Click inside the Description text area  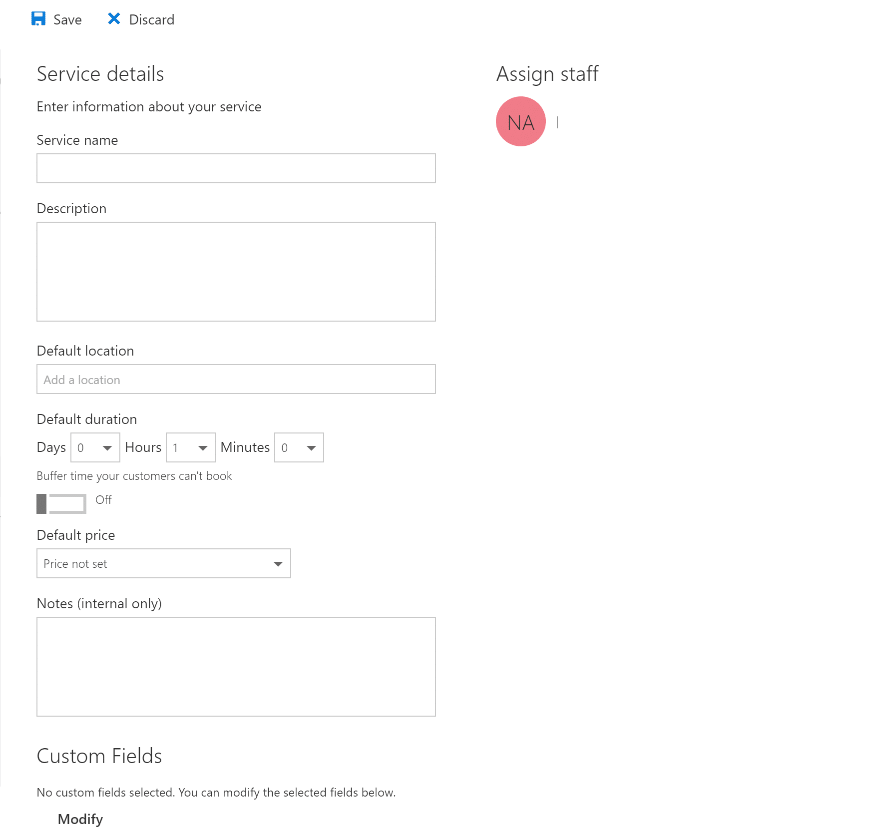(x=236, y=272)
